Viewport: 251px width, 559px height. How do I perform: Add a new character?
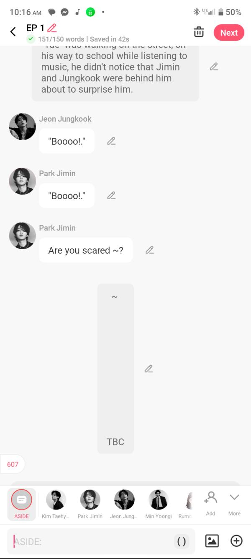(210, 504)
